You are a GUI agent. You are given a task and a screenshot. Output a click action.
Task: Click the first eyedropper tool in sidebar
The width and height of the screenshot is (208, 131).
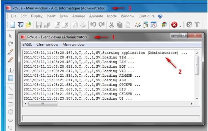click(x=10, y=52)
